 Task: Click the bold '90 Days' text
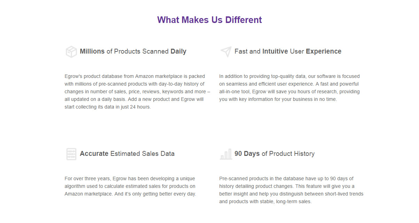coord(247,154)
